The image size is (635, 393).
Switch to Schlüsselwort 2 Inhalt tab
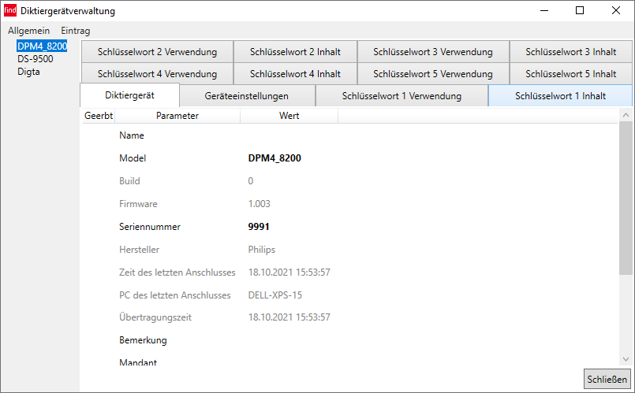pyautogui.click(x=295, y=52)
